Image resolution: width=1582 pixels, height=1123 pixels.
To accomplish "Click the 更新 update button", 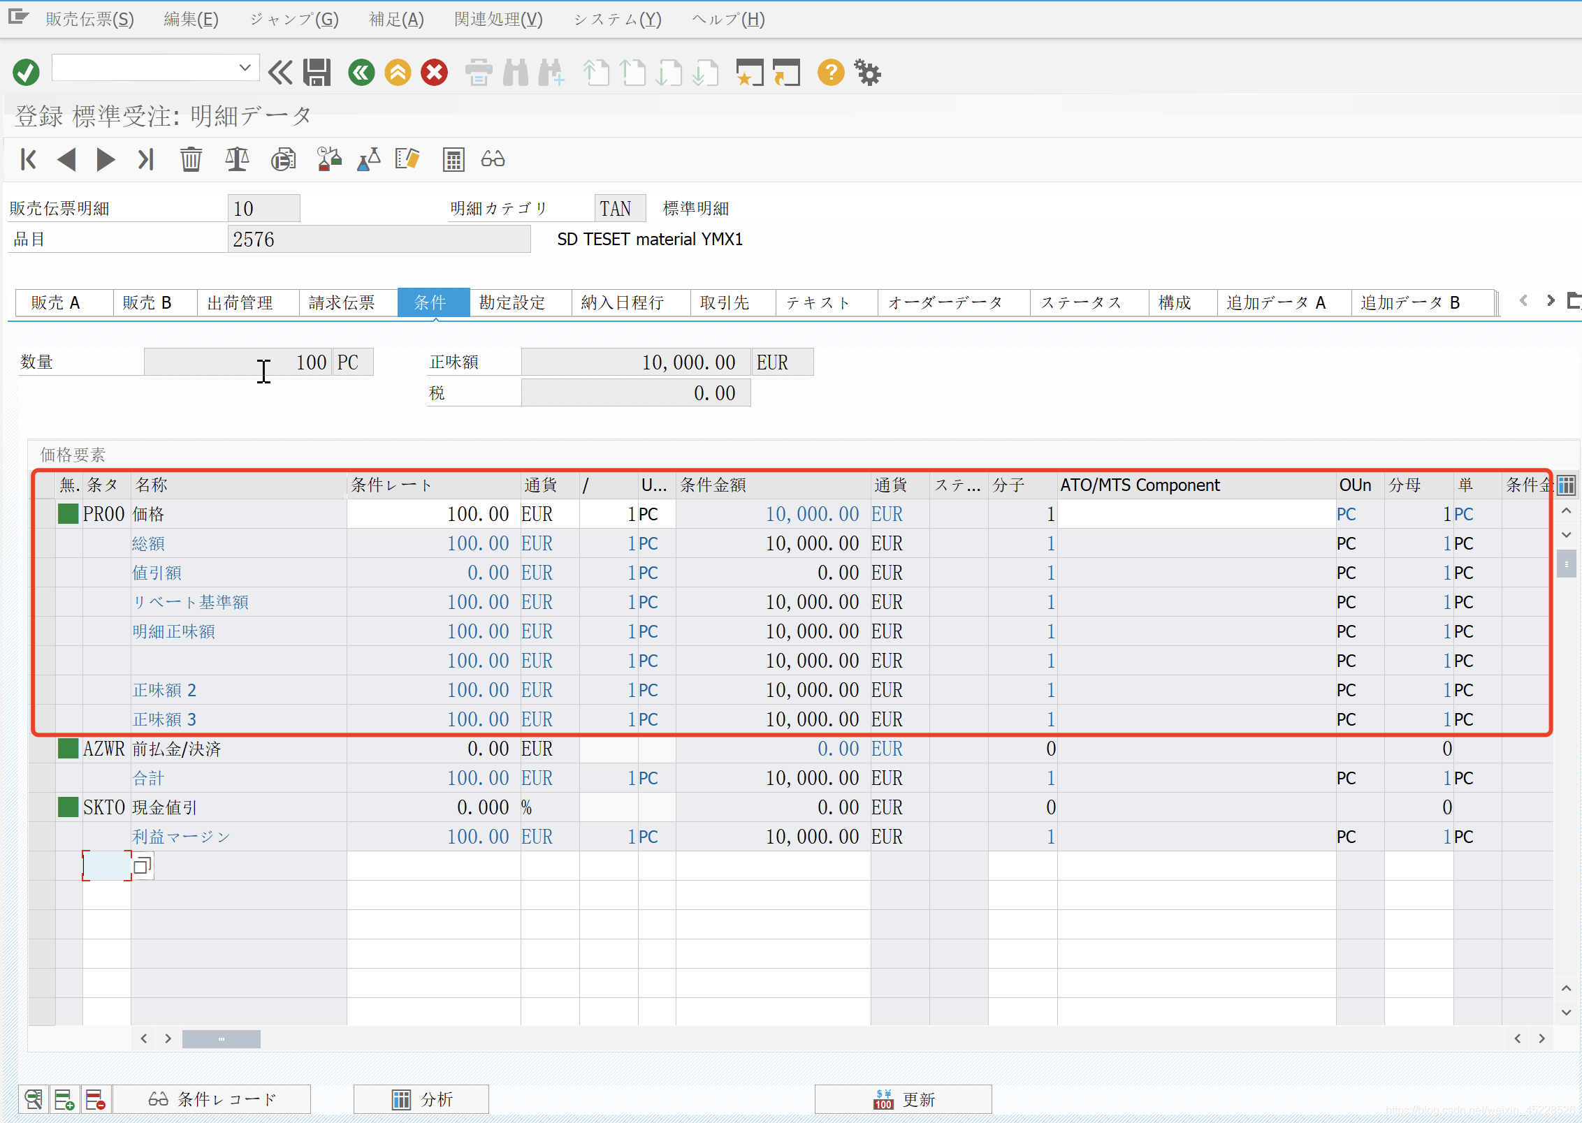I will click(903, 1099).
